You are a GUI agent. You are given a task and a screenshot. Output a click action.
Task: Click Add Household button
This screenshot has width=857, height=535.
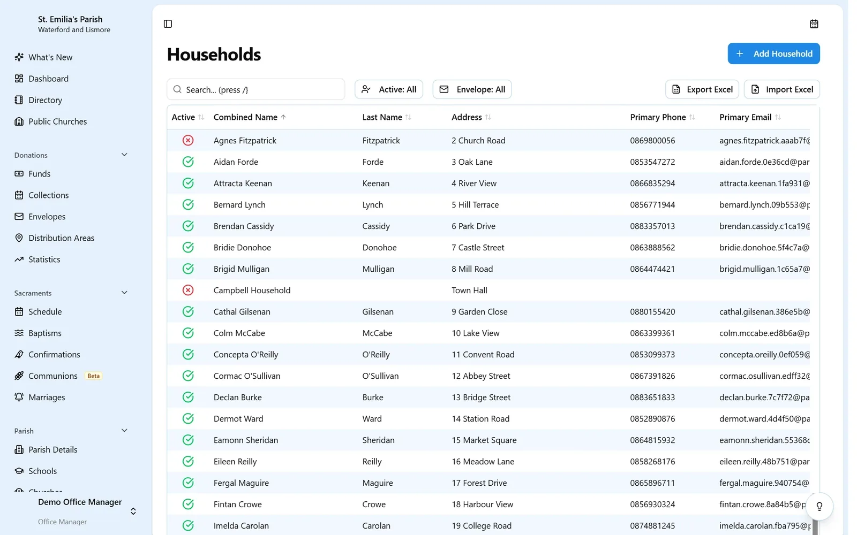[x=773, y=53]
